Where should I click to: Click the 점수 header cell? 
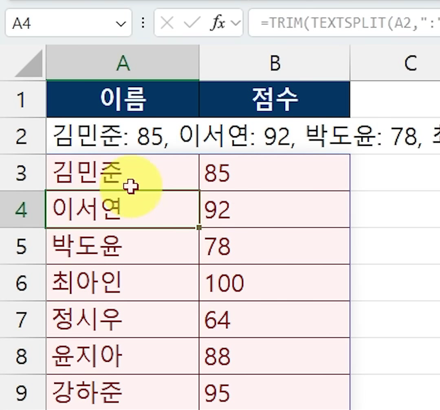point(275,99)
